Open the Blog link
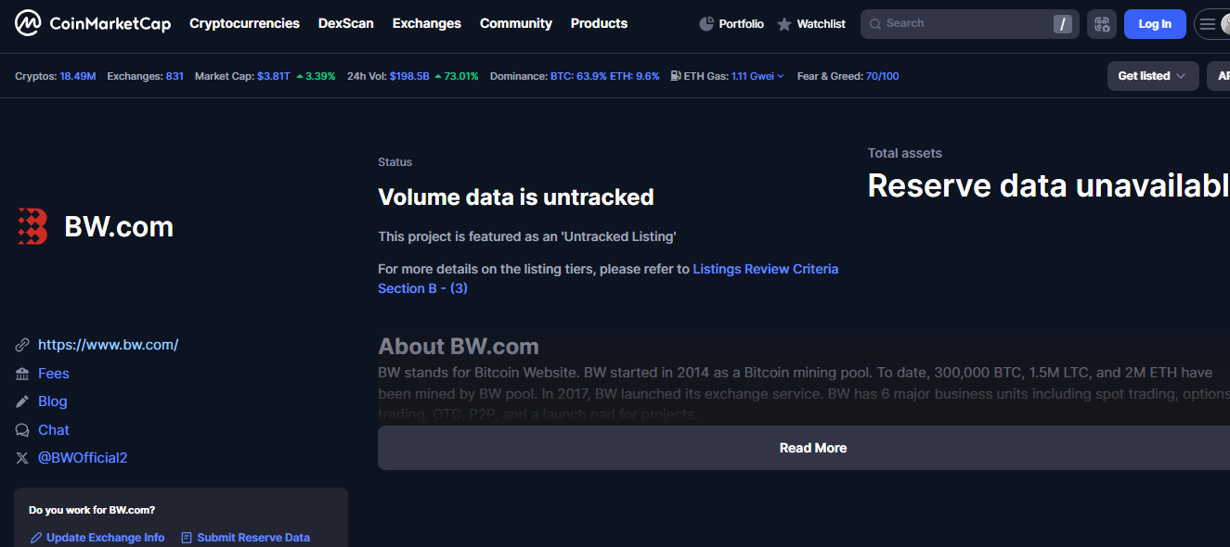This screenshot has height=547, width=1230. pyautogui.click(x=53, y=401)
